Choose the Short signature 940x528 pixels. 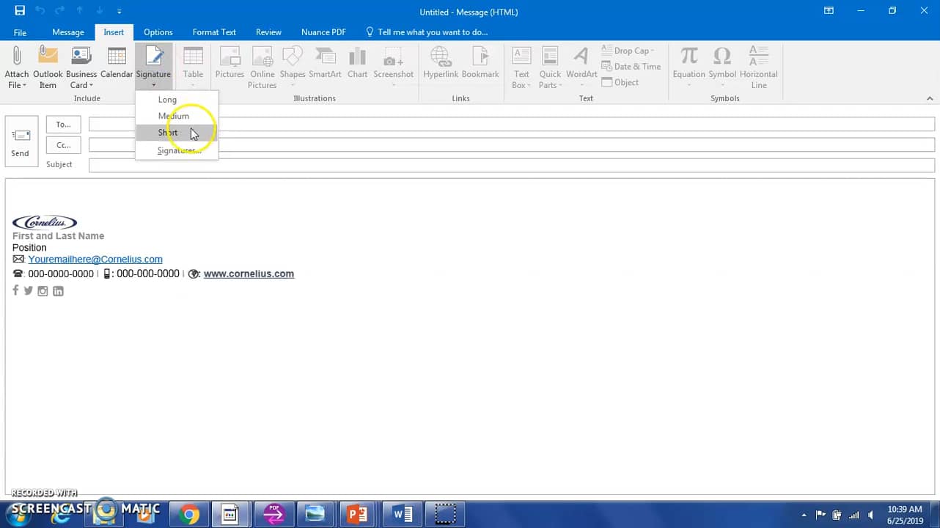click(x=177, y=133)
